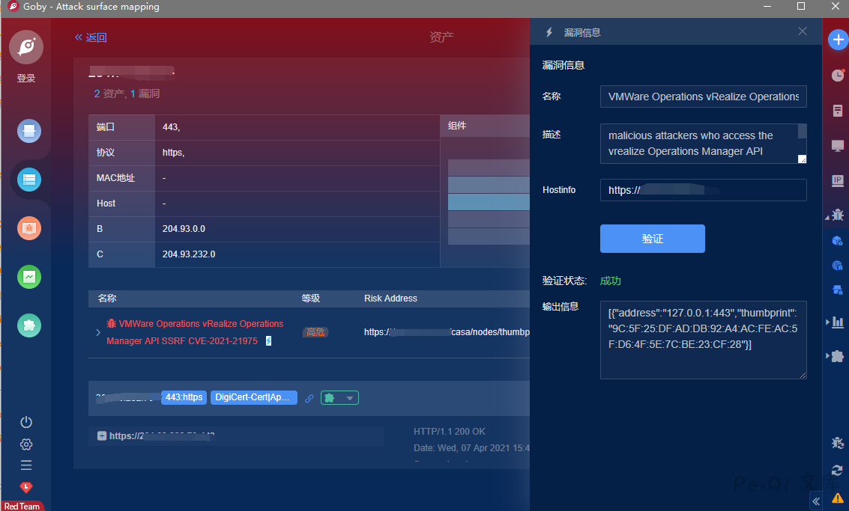Open the green reports chart icon

point(29,277)
